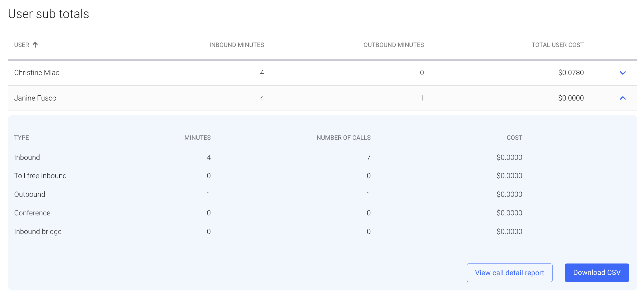Open the expander arrow on Christine Miao's cost row
Image resolution: width=640 pixels, height=295 pixels.
pos(623,73)
